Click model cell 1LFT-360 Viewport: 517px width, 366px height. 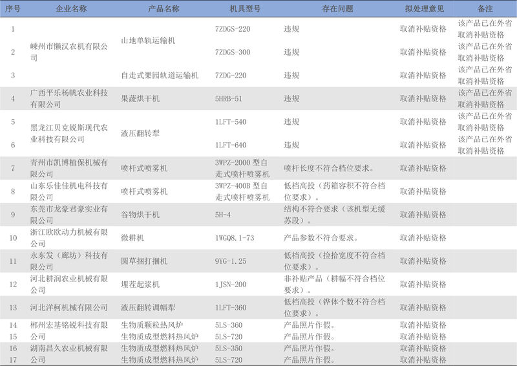pos(231,308)
